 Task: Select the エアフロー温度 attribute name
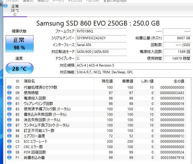tap(34, 136)
